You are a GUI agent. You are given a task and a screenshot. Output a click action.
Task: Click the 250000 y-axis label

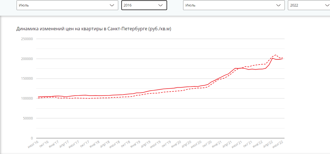[27, 39]
